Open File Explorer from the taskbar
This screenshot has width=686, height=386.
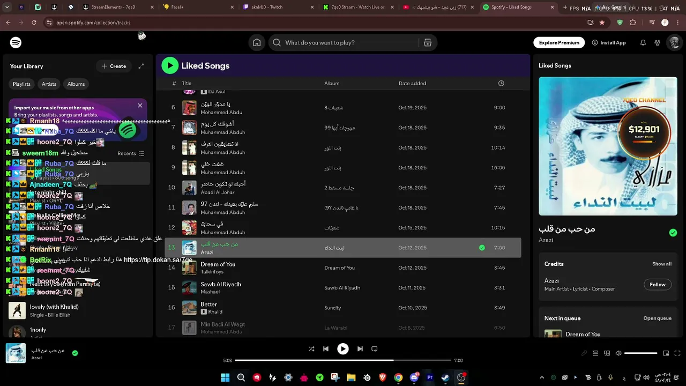click(x=351, y=377)
